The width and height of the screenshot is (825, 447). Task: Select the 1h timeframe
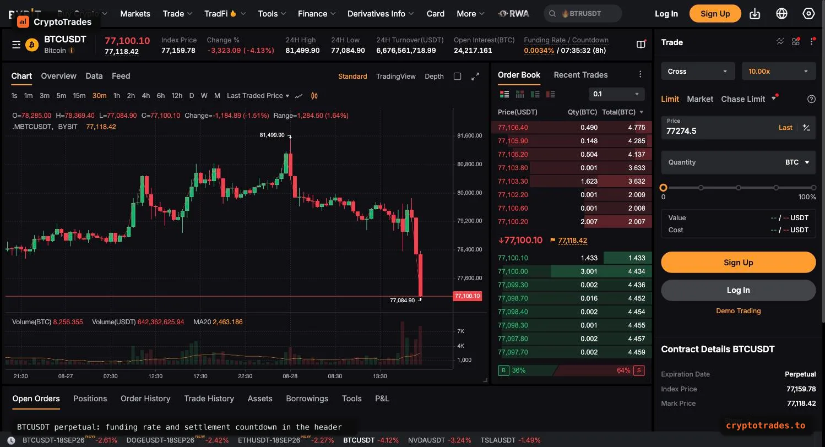[x=117, y=96]
